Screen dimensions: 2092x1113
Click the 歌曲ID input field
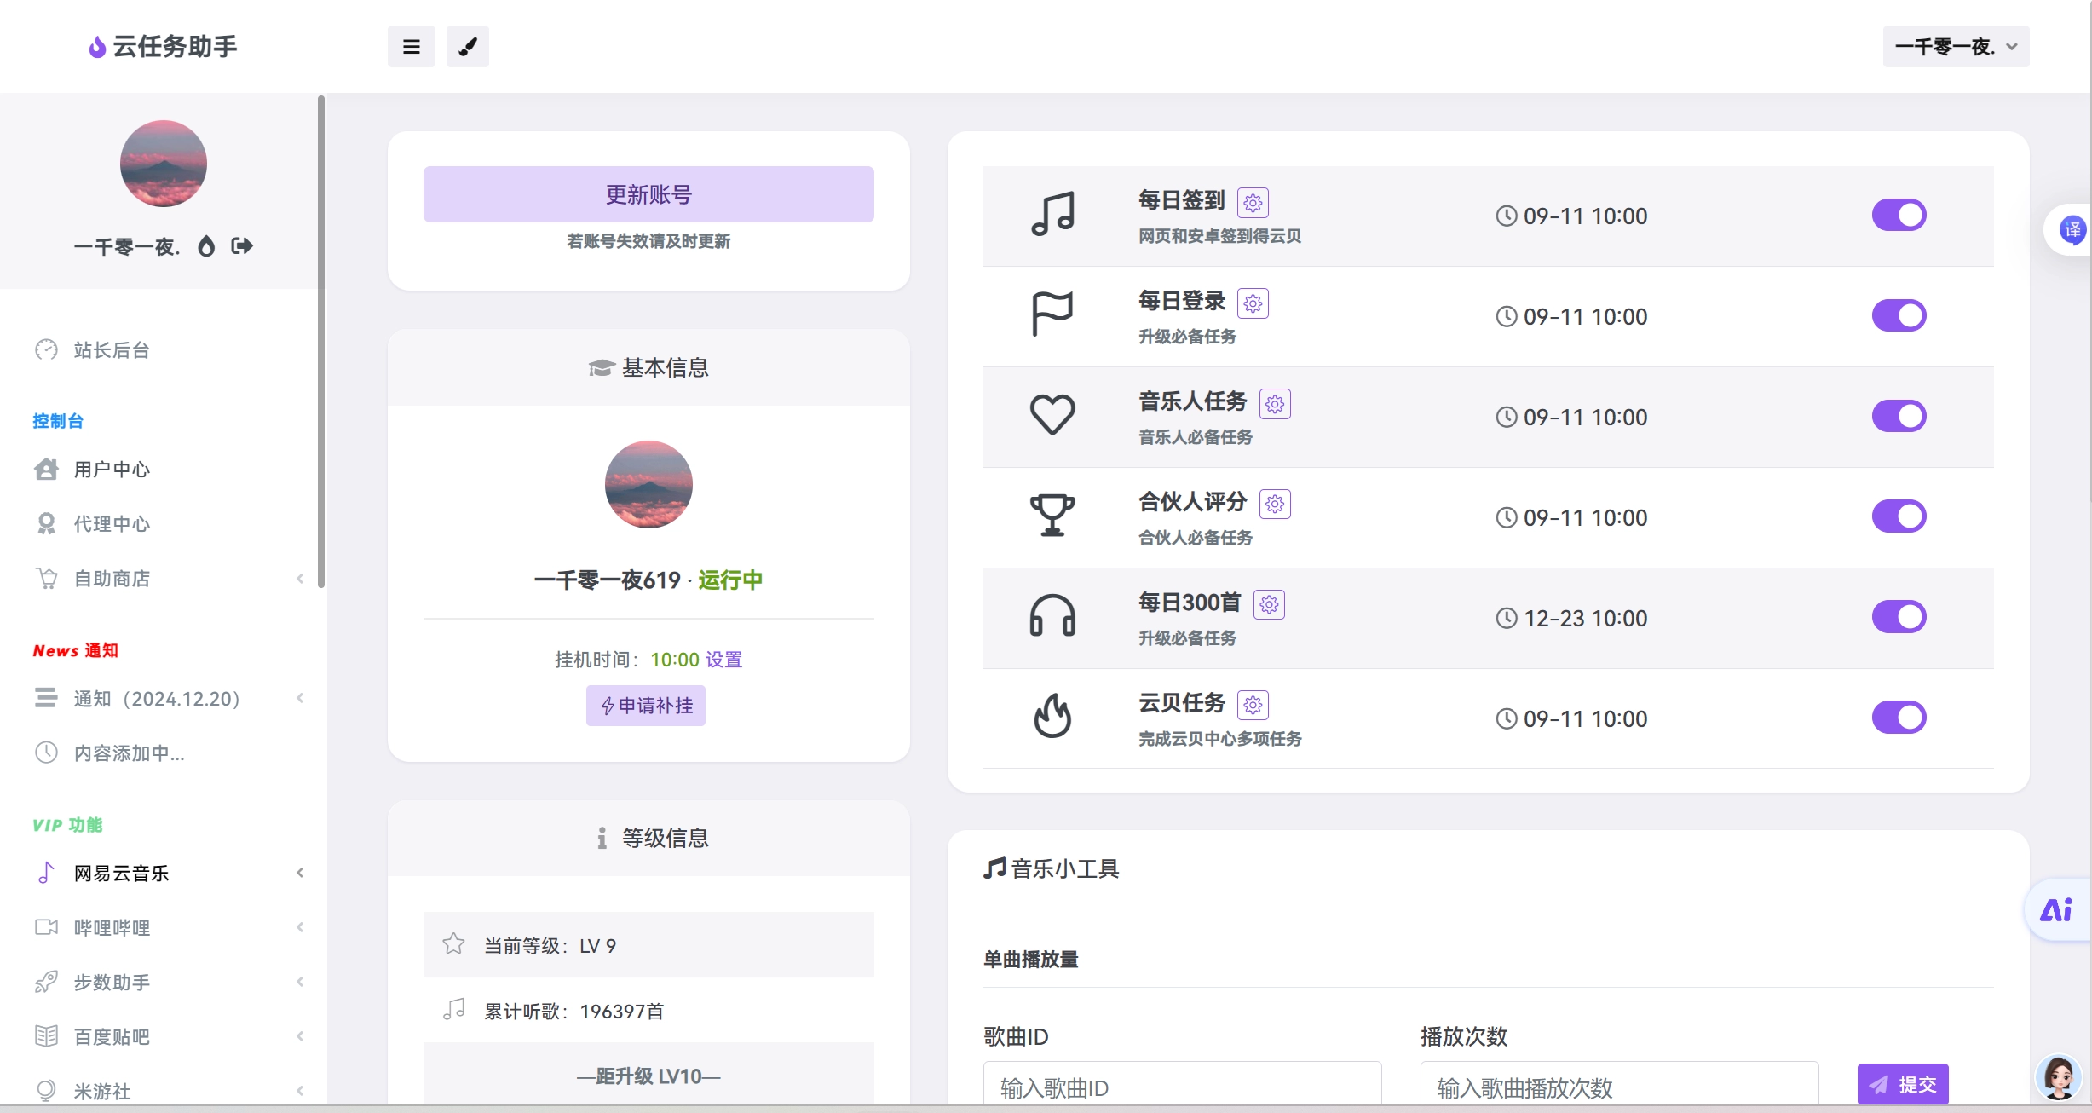coord(1182,1087)
